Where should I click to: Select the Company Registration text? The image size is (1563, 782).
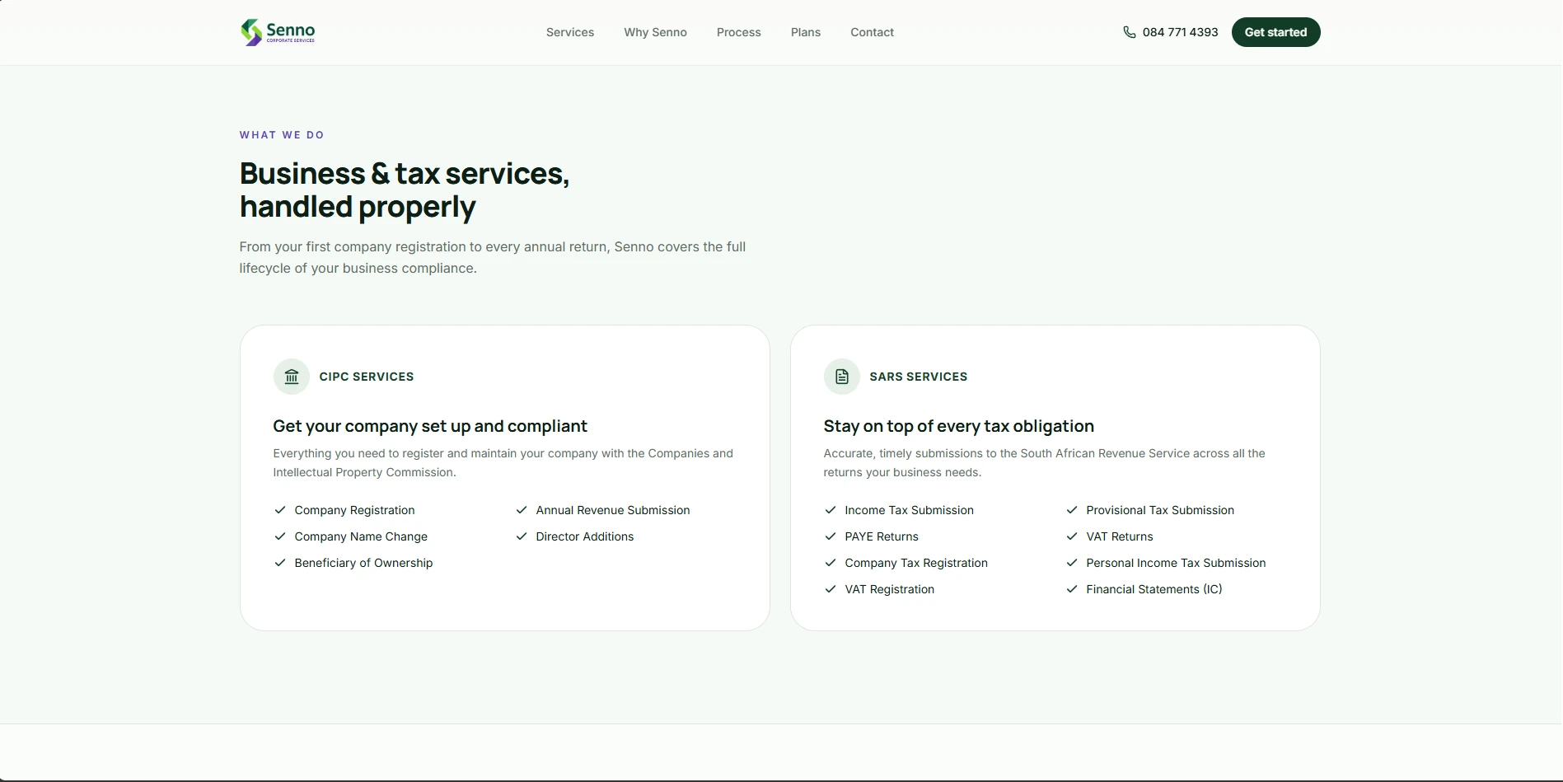pyautogui.click(x=354, y=510)
